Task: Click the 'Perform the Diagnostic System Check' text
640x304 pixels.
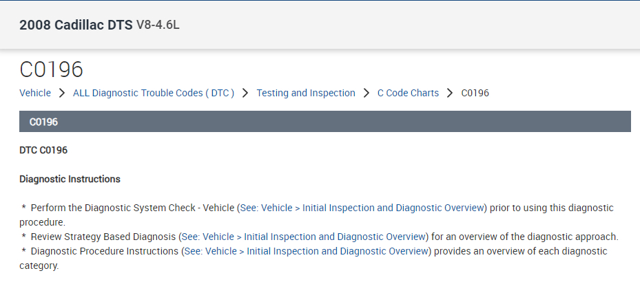Action: pyautogui.click(x=132, y=207)
